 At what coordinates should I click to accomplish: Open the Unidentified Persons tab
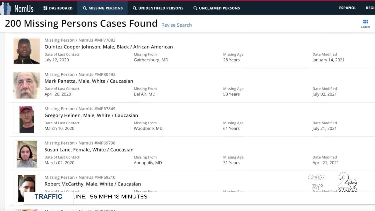coord(158,8)
